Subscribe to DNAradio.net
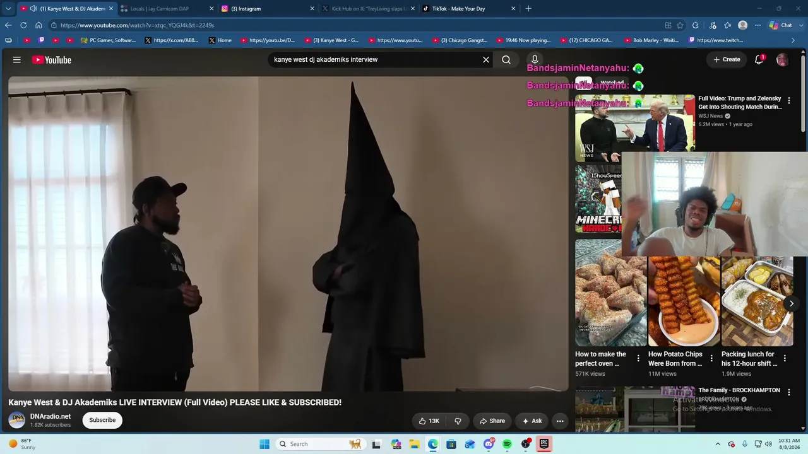Image resolution: width=808 pixels, height=454 pixels. 102,420
